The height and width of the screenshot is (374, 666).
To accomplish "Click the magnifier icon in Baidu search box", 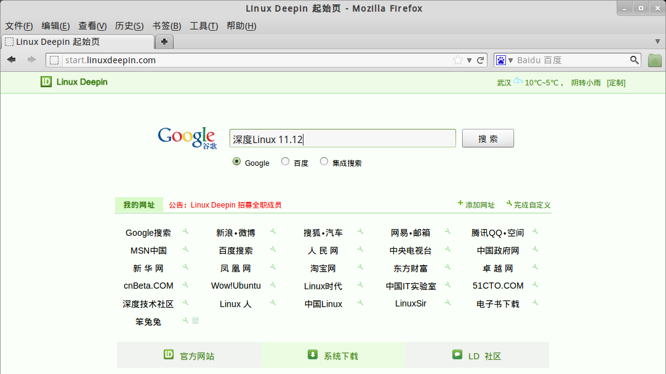I will point(635,60).
